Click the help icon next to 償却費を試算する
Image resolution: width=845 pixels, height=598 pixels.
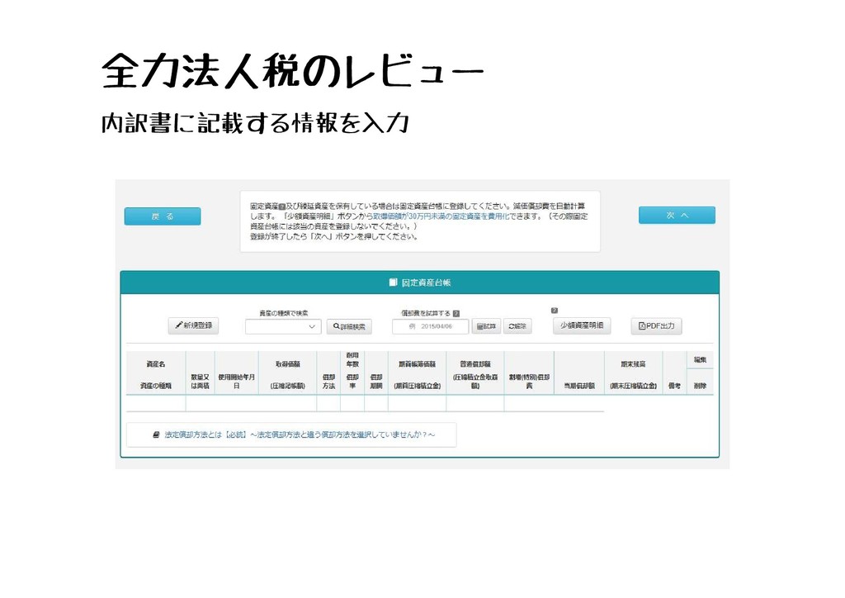coord(456,313)
